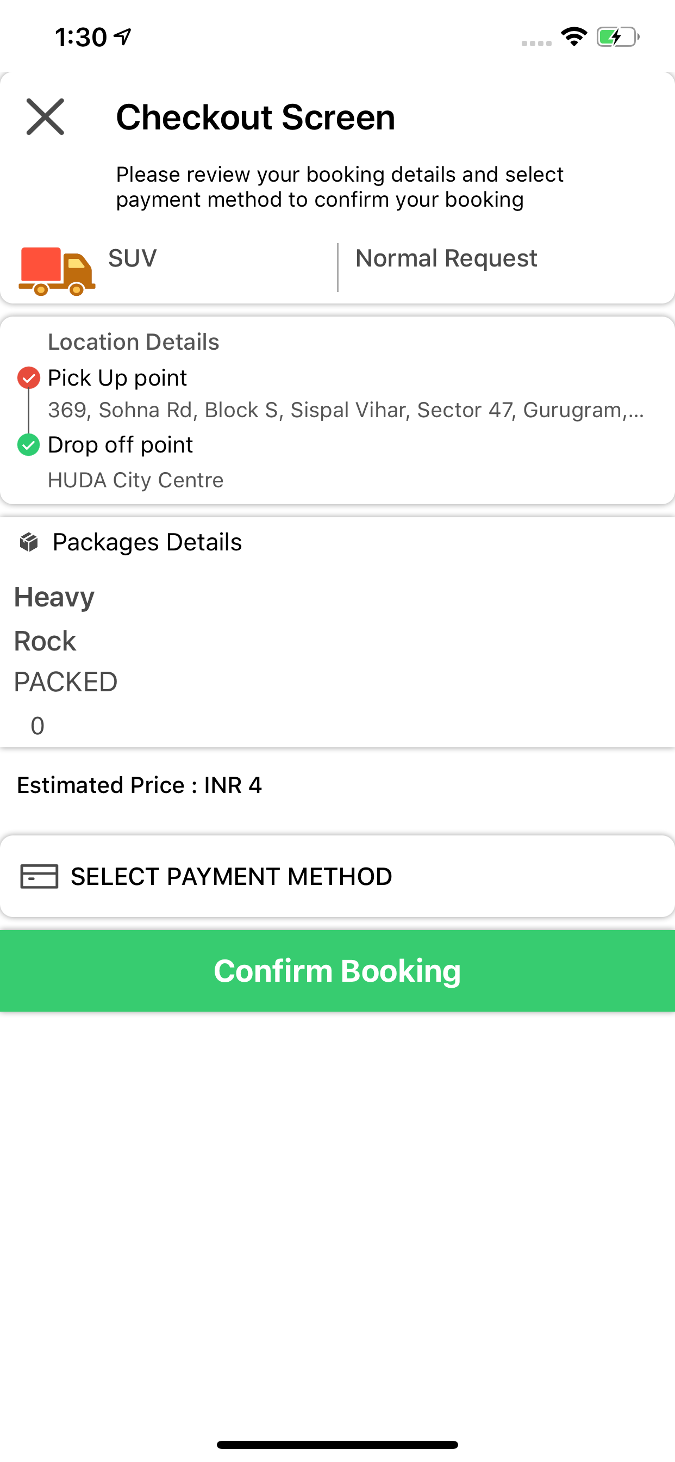Tap the Estimated Price INR 4 text

[x=140, y=785]
